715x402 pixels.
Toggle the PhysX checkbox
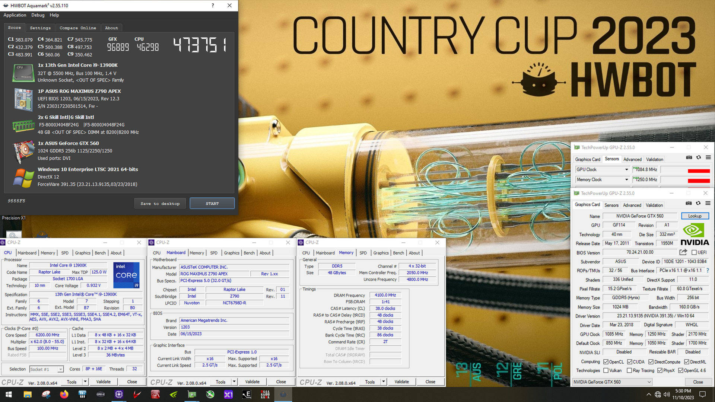pos(660,370)
